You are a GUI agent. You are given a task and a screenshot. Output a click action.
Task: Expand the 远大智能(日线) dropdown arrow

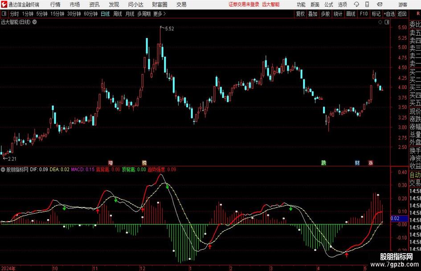35,22
